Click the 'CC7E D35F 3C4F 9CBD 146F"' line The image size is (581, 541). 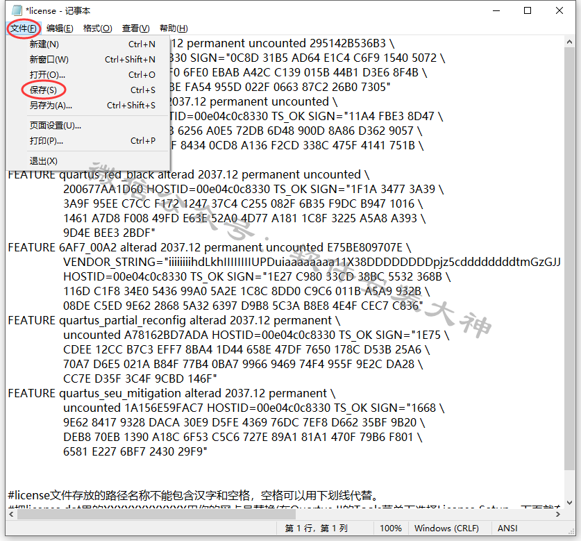pyautogui.click(x=140, y=378)
